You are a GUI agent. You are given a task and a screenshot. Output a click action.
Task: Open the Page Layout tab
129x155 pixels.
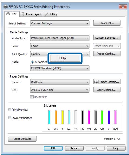pyautogui.click(x=31, y=14)
